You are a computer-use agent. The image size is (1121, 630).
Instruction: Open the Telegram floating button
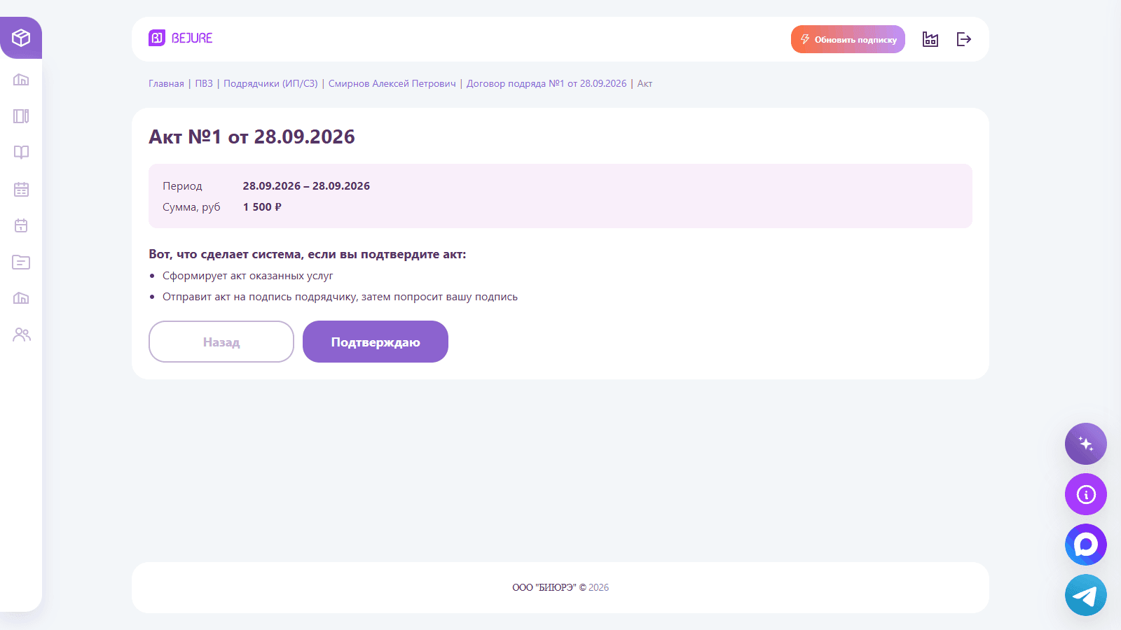(x=1086, y=595)
